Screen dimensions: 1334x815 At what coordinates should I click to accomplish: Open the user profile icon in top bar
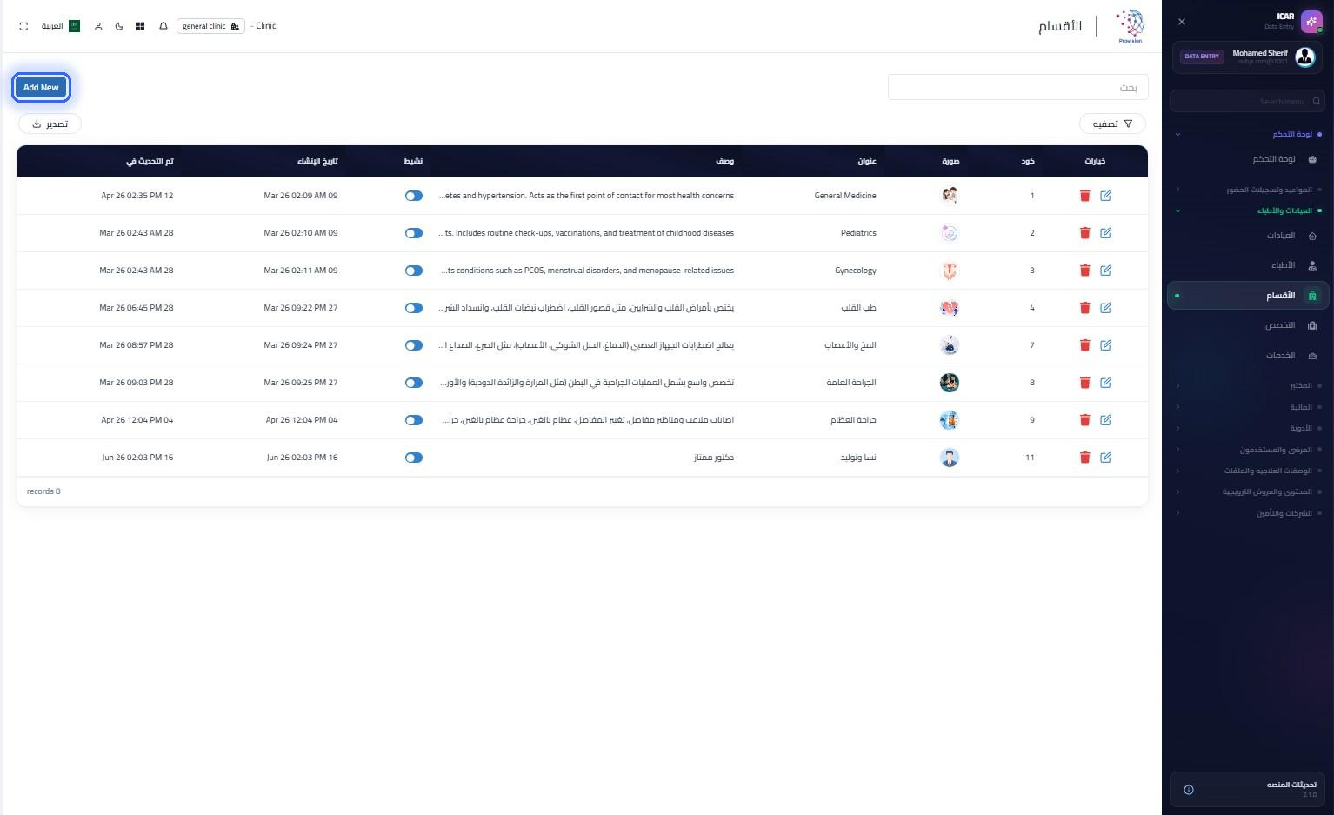pyautogui.click(x=98, y=26)
